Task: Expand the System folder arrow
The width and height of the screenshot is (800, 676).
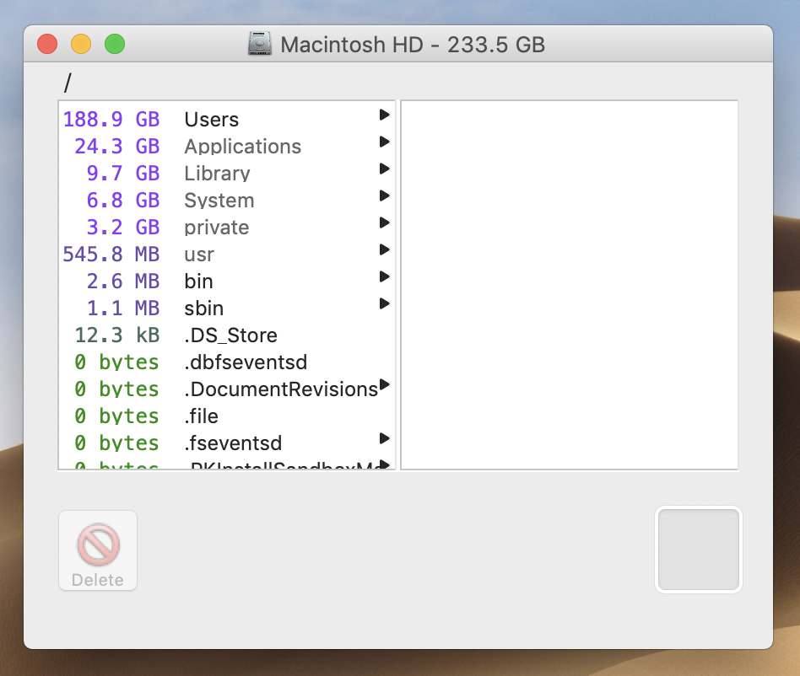Action: click(x=385, y=196)
